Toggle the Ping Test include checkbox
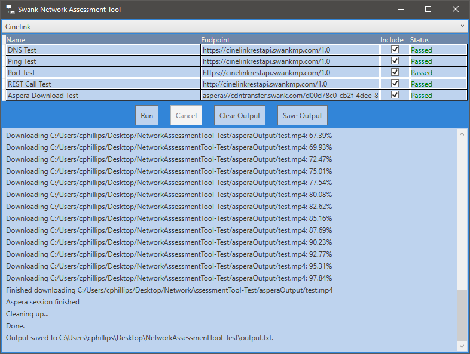This screenshot has height=354, width=470. click(x=395, y=61)
